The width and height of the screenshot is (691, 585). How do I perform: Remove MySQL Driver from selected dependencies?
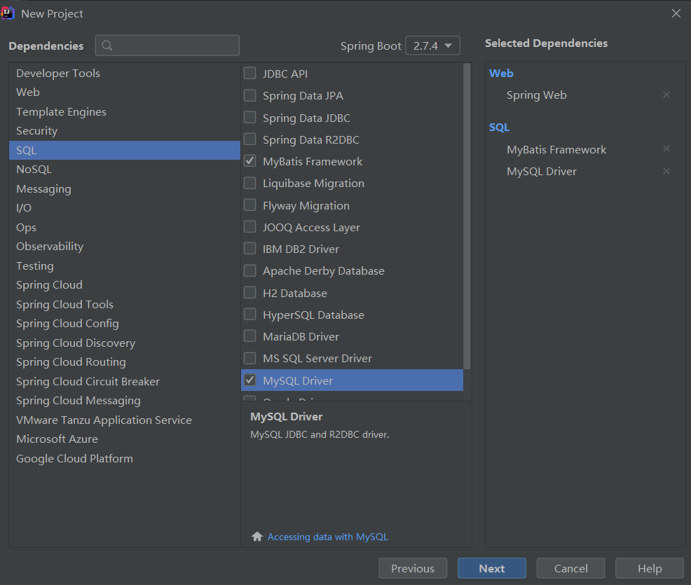click(666, 171)
